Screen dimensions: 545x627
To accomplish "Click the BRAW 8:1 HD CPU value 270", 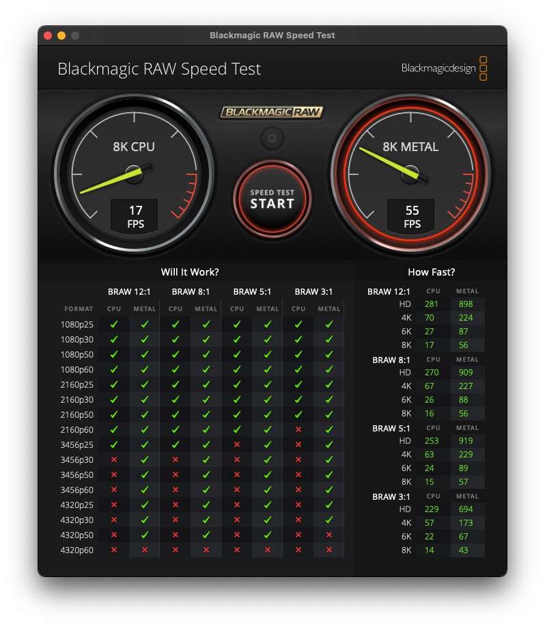I will 431,372.
